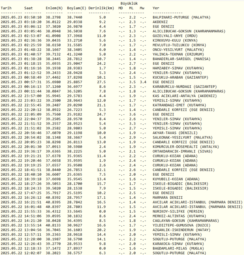Click the ML column label

coord(131,8)
